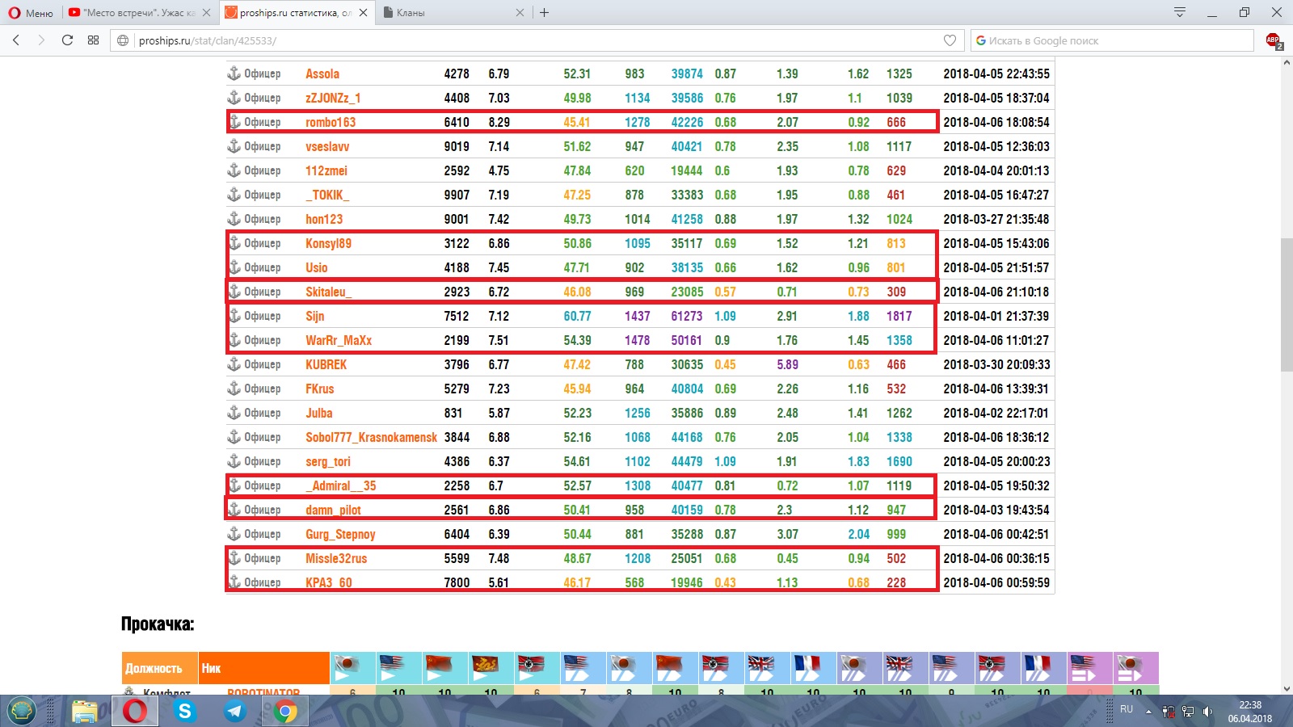Viewport: 1293px width, 727px height.
Task: Open the Opera Меню menu
Action: (x=31, y=13)
